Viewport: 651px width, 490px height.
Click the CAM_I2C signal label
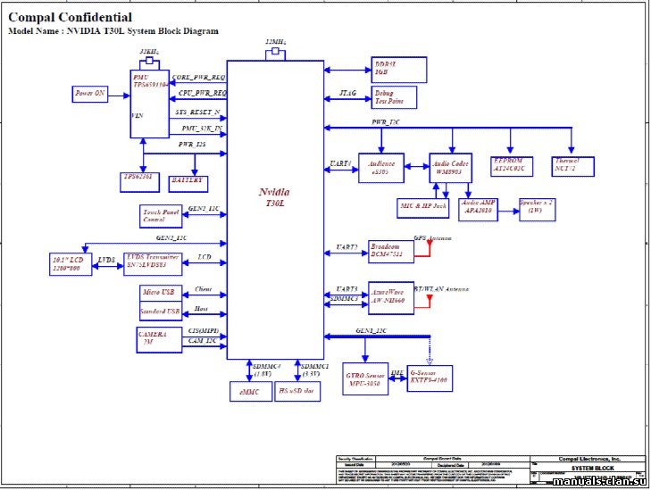pyautogui.click(x=203, y=341)
